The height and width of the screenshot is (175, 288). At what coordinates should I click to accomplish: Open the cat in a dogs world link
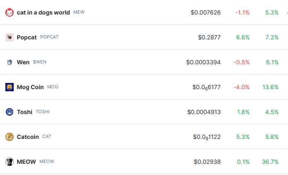coord(43,12)
